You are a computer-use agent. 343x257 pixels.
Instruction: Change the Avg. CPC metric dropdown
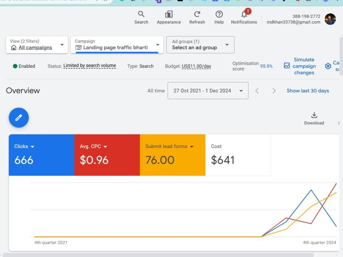[93, 146]
